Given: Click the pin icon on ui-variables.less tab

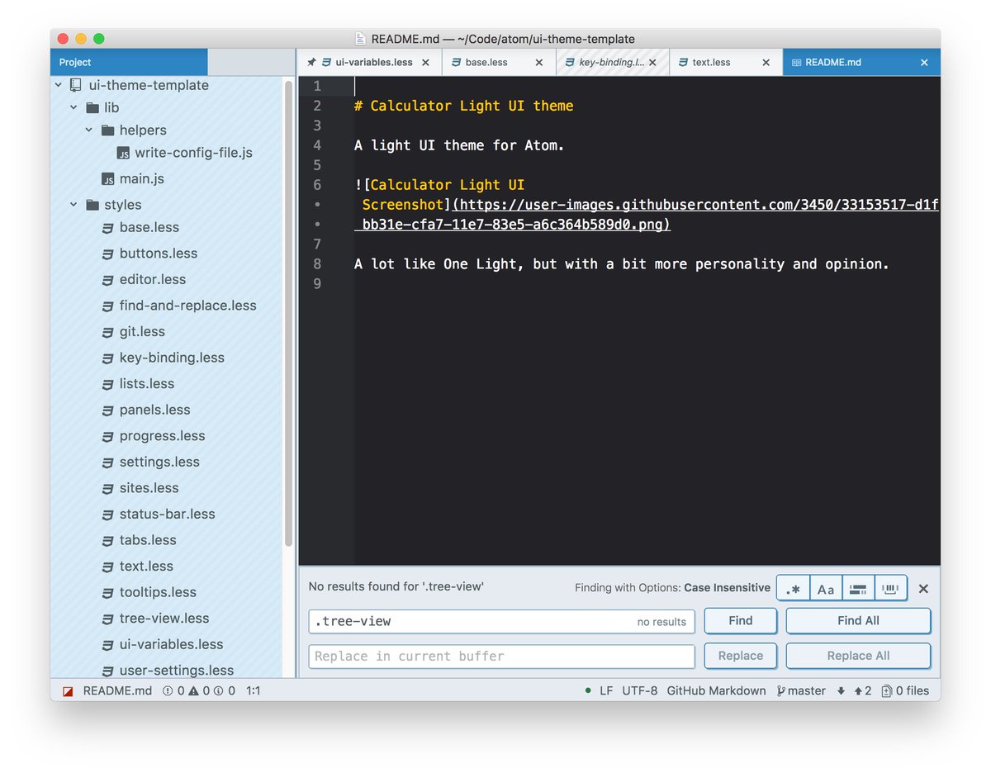Looking at the screenshot, I should click(311, 63).
